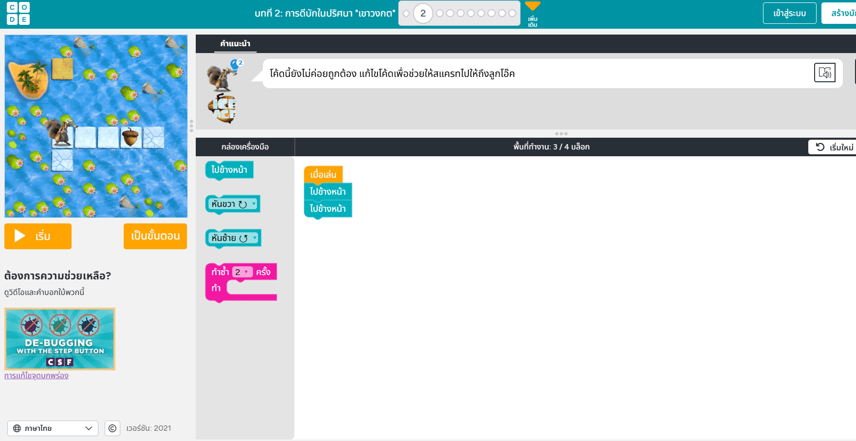This screenshot has width=856, height=441.
Task: Click the squirrel character in the maze
Action: [x=62, y=132]
